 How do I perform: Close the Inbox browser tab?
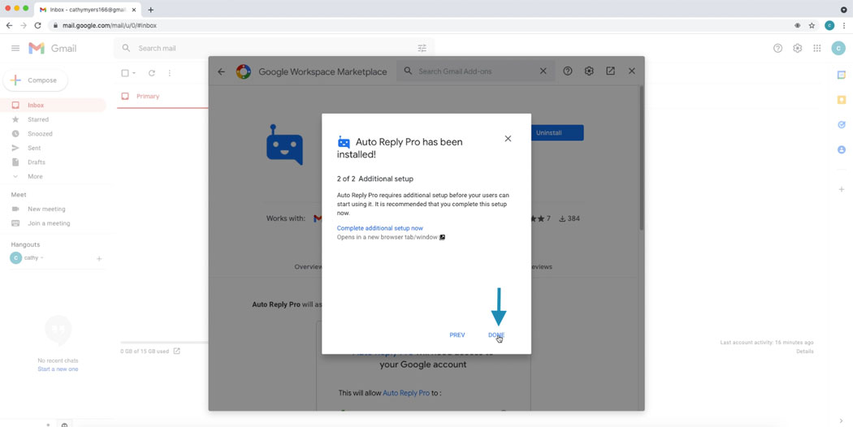[133, 10]
